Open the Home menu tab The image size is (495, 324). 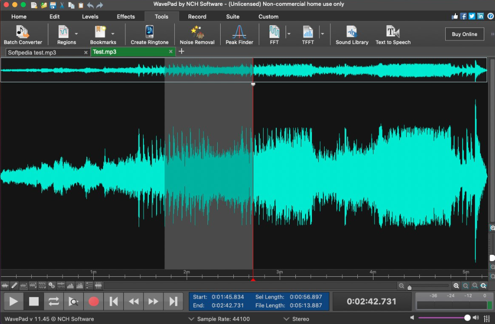coord(19,17)
